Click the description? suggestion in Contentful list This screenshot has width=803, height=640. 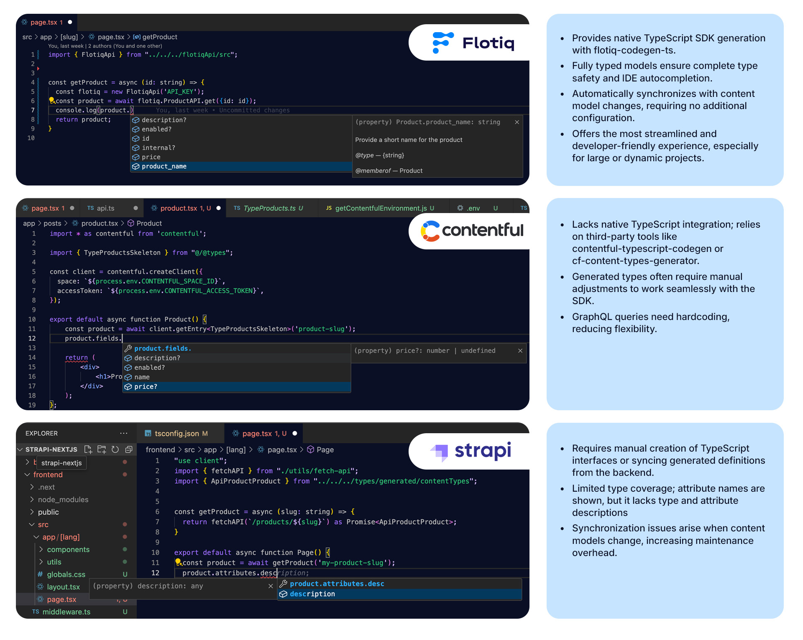236,358
